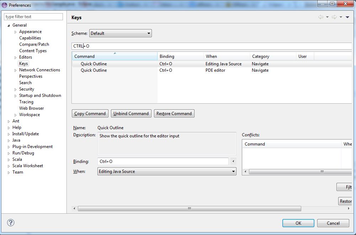
Task: Expand the Ant preferences node
Action: click(9, 121)
